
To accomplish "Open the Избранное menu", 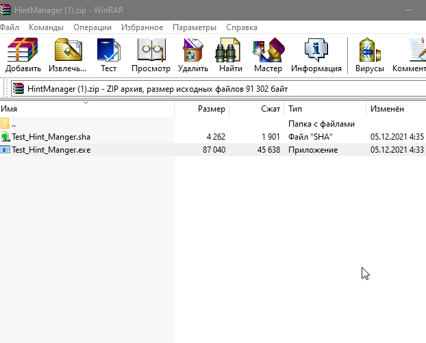I will [142, 27].
